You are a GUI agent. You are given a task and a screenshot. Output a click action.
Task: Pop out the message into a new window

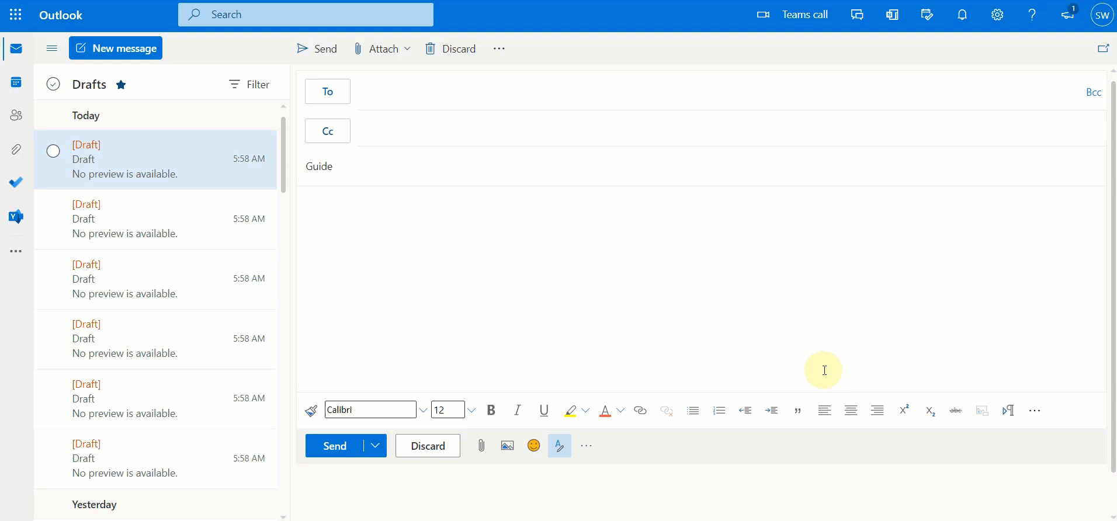1104,48
